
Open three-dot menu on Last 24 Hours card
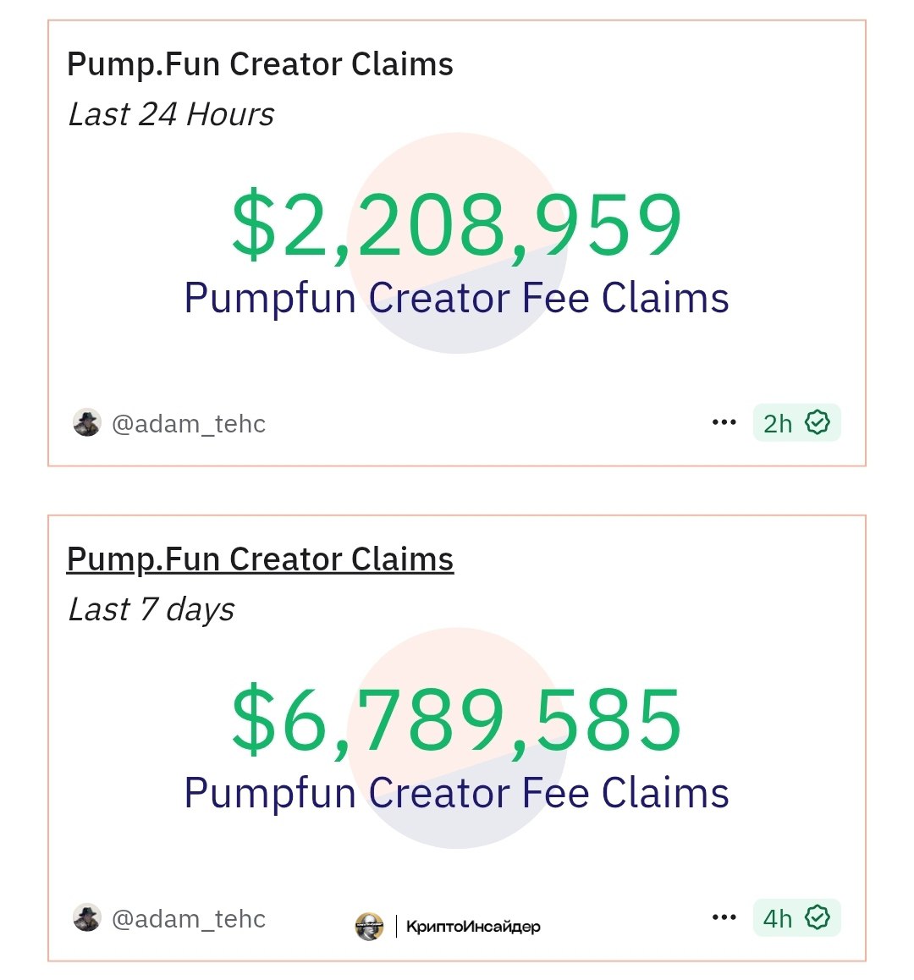coord(724,422)
